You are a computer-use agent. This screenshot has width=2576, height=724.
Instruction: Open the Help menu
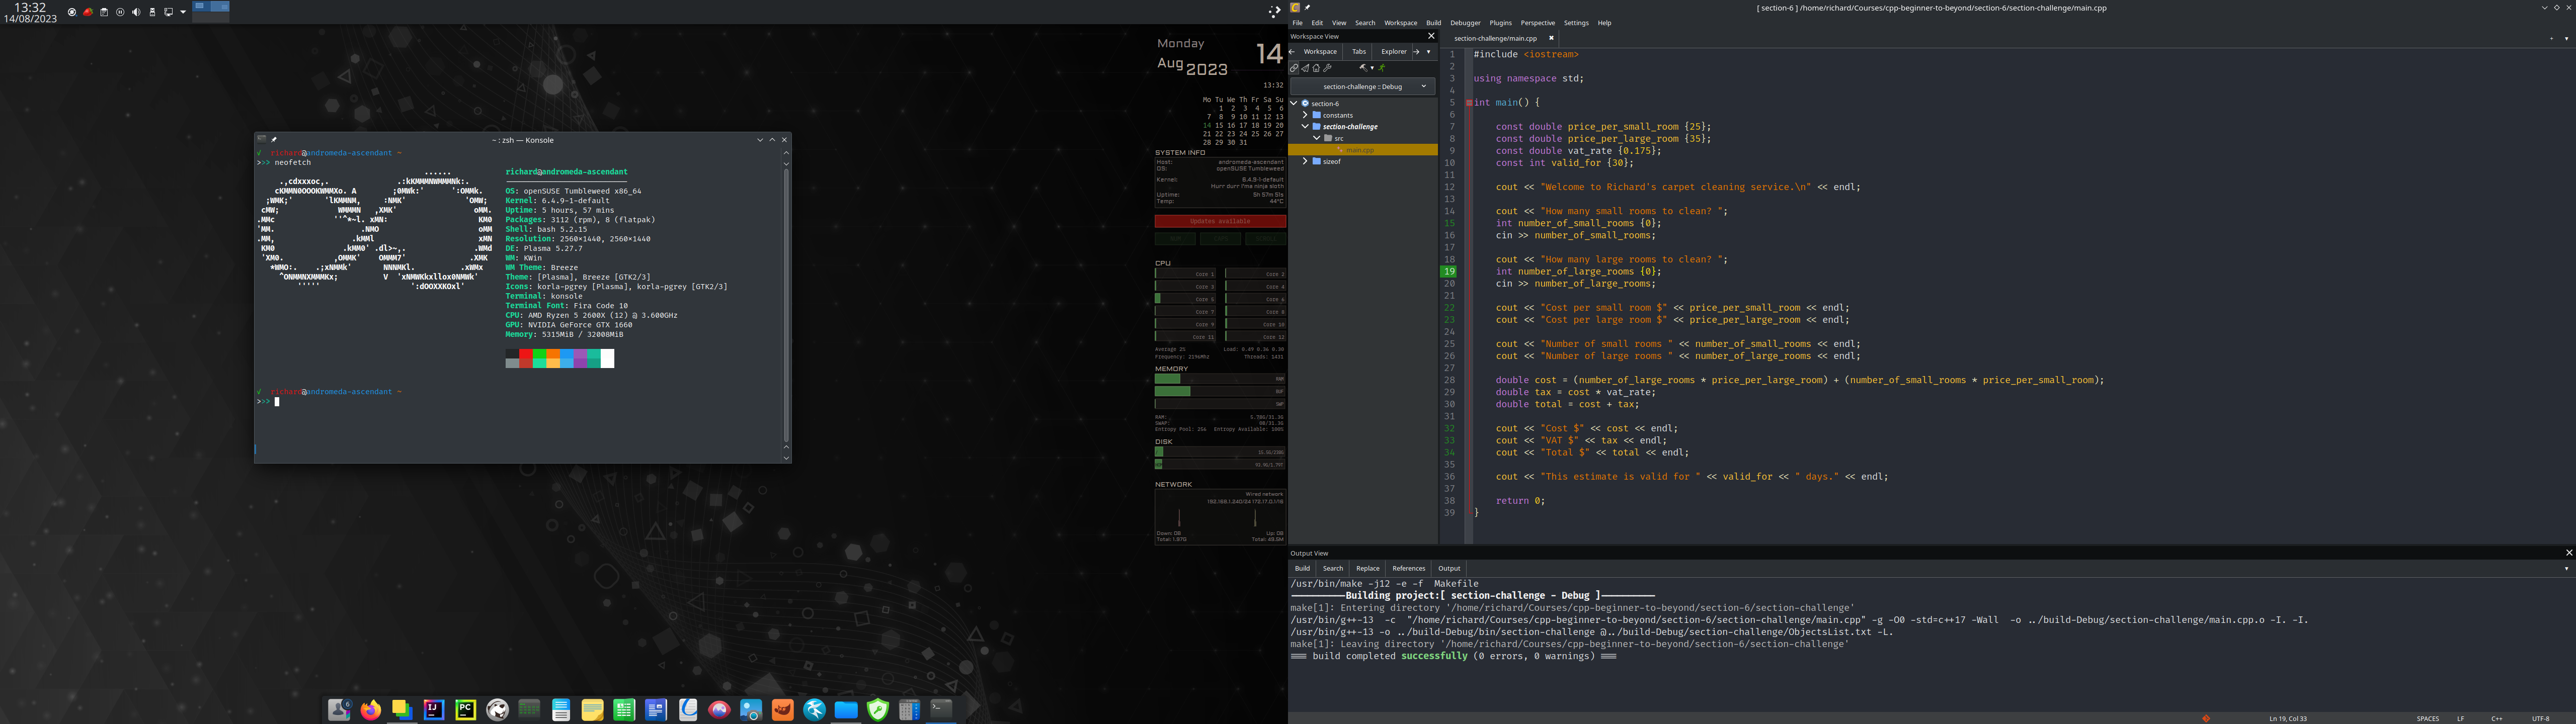[1604, 23]
